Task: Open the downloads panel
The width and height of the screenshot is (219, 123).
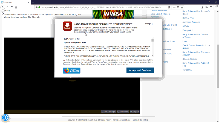Action: [x=202, y=7]
